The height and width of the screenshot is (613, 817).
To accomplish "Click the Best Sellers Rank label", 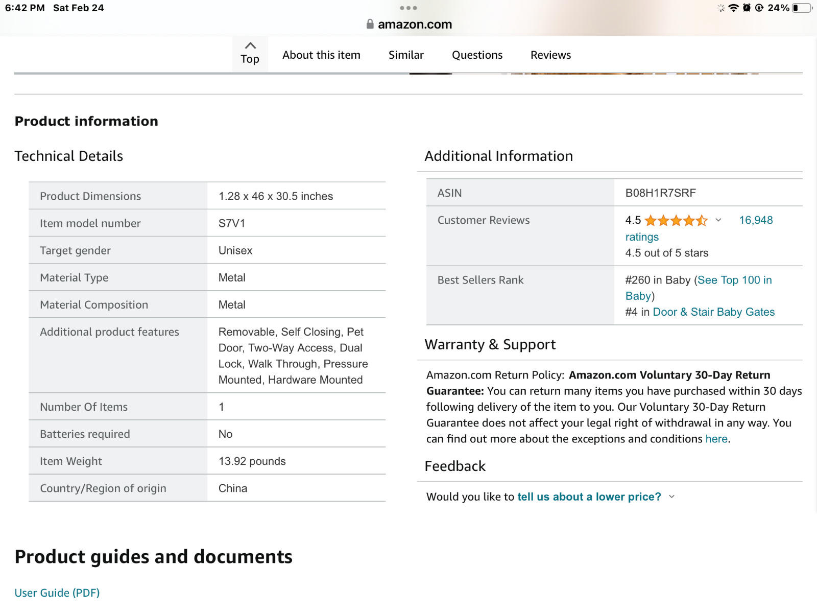I will coord(480,280).
